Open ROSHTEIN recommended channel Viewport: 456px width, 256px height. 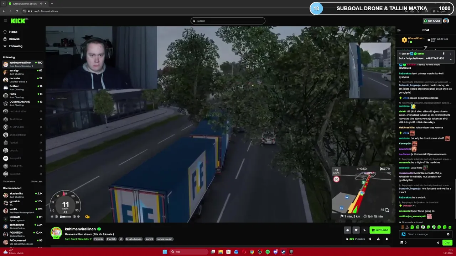point(23,234)
